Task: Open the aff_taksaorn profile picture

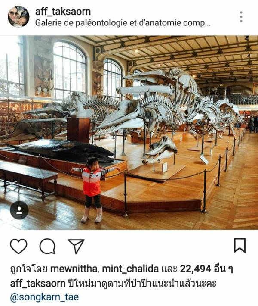Action: 18,16
